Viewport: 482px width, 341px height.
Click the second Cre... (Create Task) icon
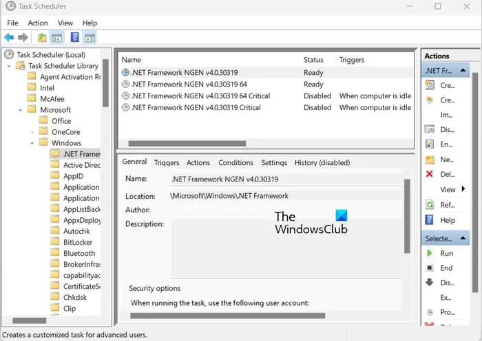[430, 100]
